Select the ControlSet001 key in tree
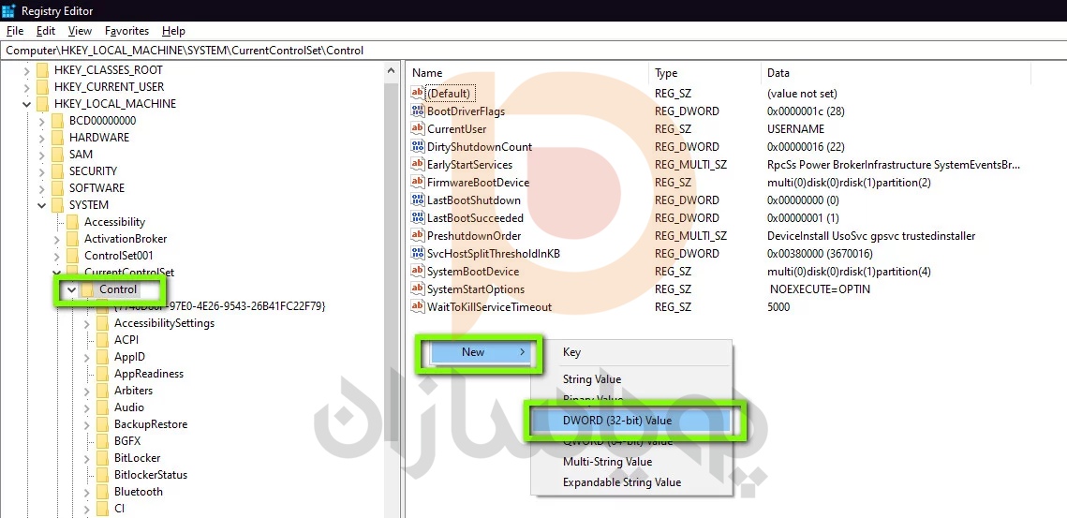This screenshot has height=518, width=1067. click(x=118, y=256)
